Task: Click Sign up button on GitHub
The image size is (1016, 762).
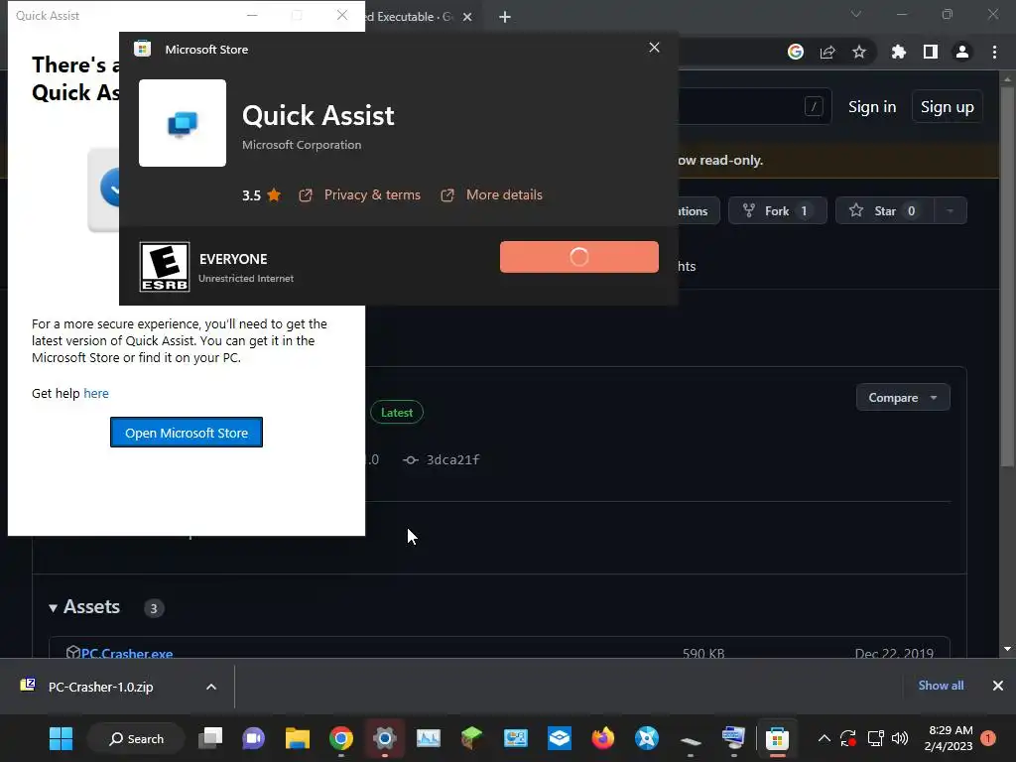Action: 948,107
